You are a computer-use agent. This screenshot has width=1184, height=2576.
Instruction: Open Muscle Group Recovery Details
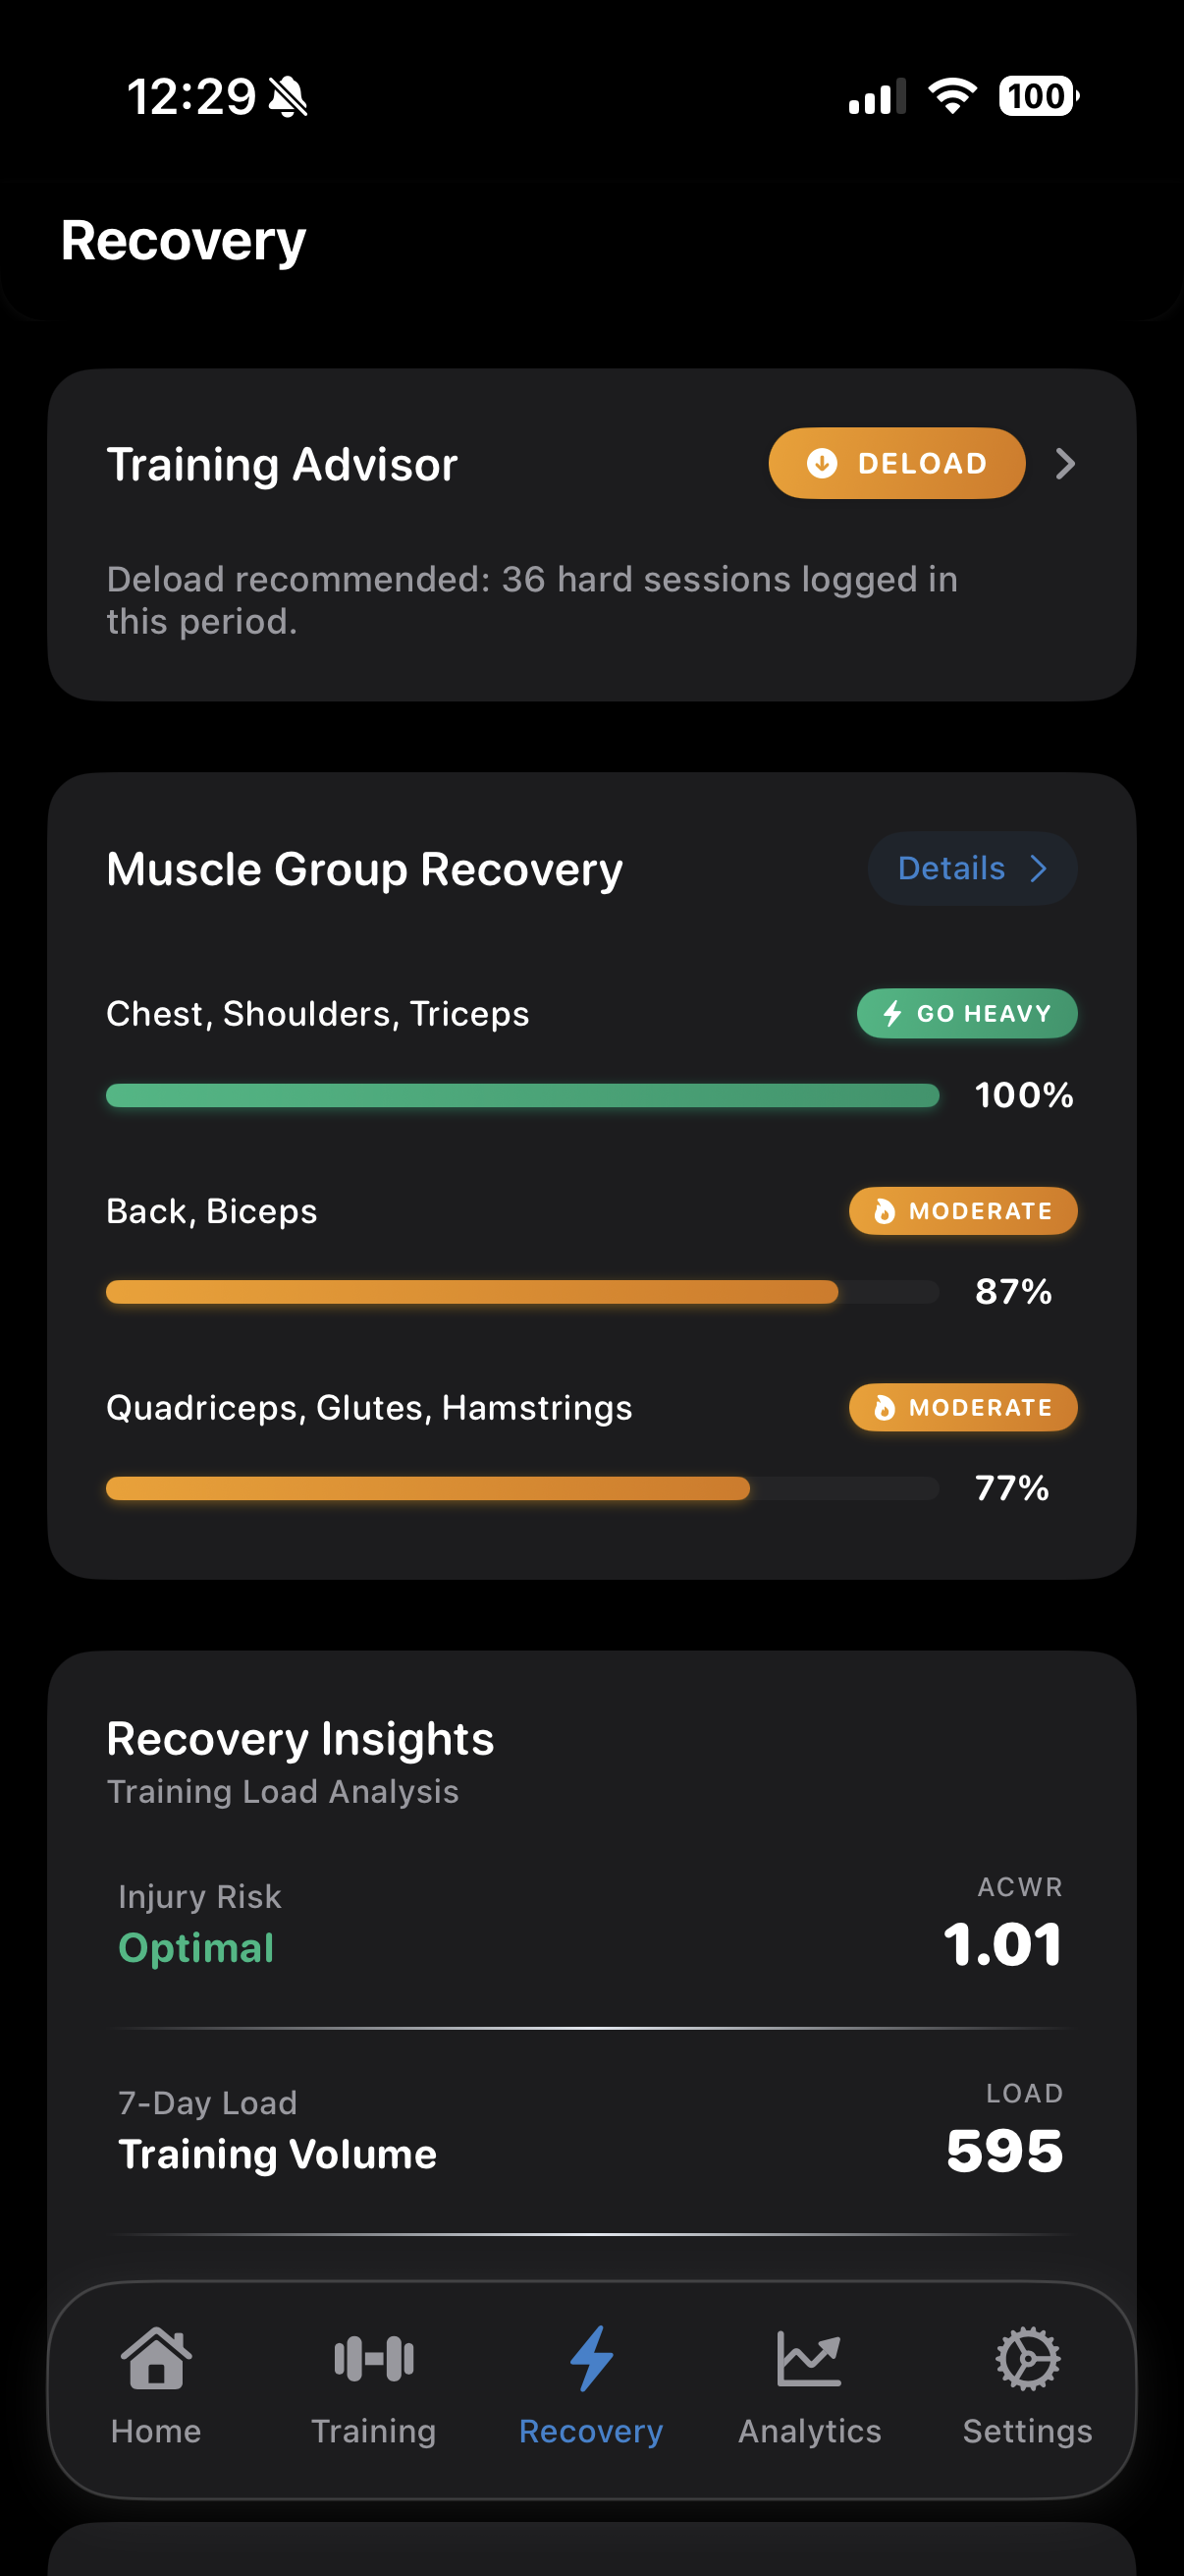(971, 868)
